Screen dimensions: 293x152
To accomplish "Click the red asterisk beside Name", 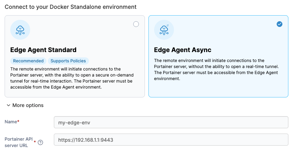I will tap(18, 122).
